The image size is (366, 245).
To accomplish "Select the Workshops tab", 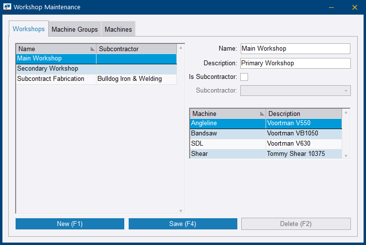I will click(29, 29).
